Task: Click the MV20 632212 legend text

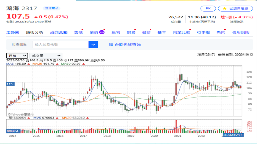Action: [73, 118]
